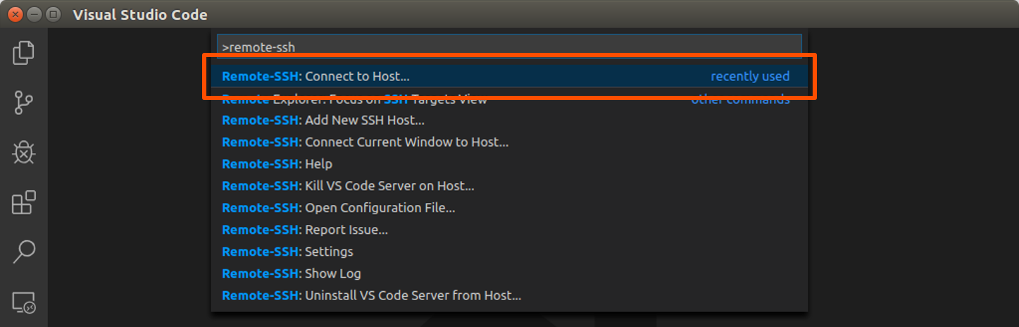Open the Remote Explorer icon
Image resolution: width=1019 pixels, height=327 pixels.
pyautogui.click(x=23, y=302)
